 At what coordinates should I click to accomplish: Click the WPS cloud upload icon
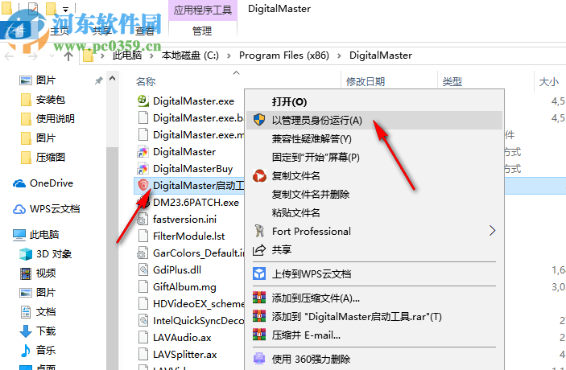[259, 273]
